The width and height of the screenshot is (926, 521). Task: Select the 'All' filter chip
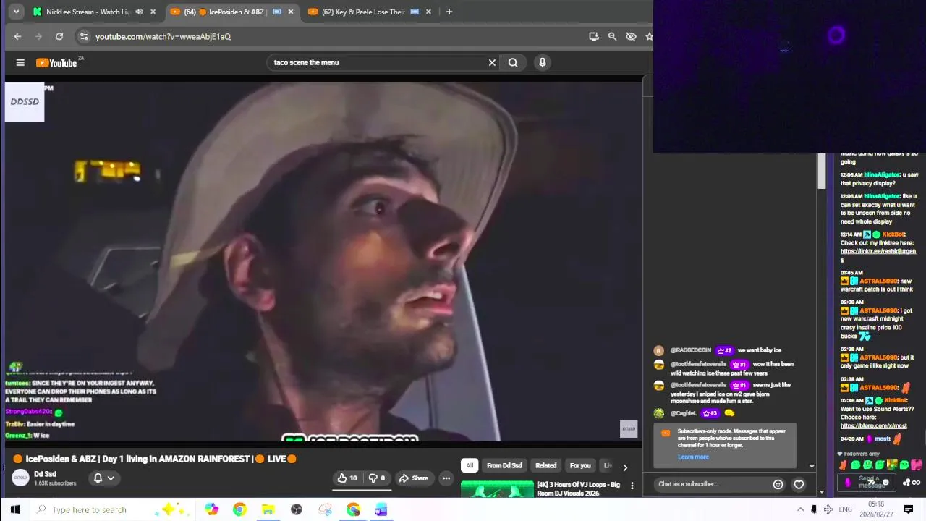[x=470, y=465]
